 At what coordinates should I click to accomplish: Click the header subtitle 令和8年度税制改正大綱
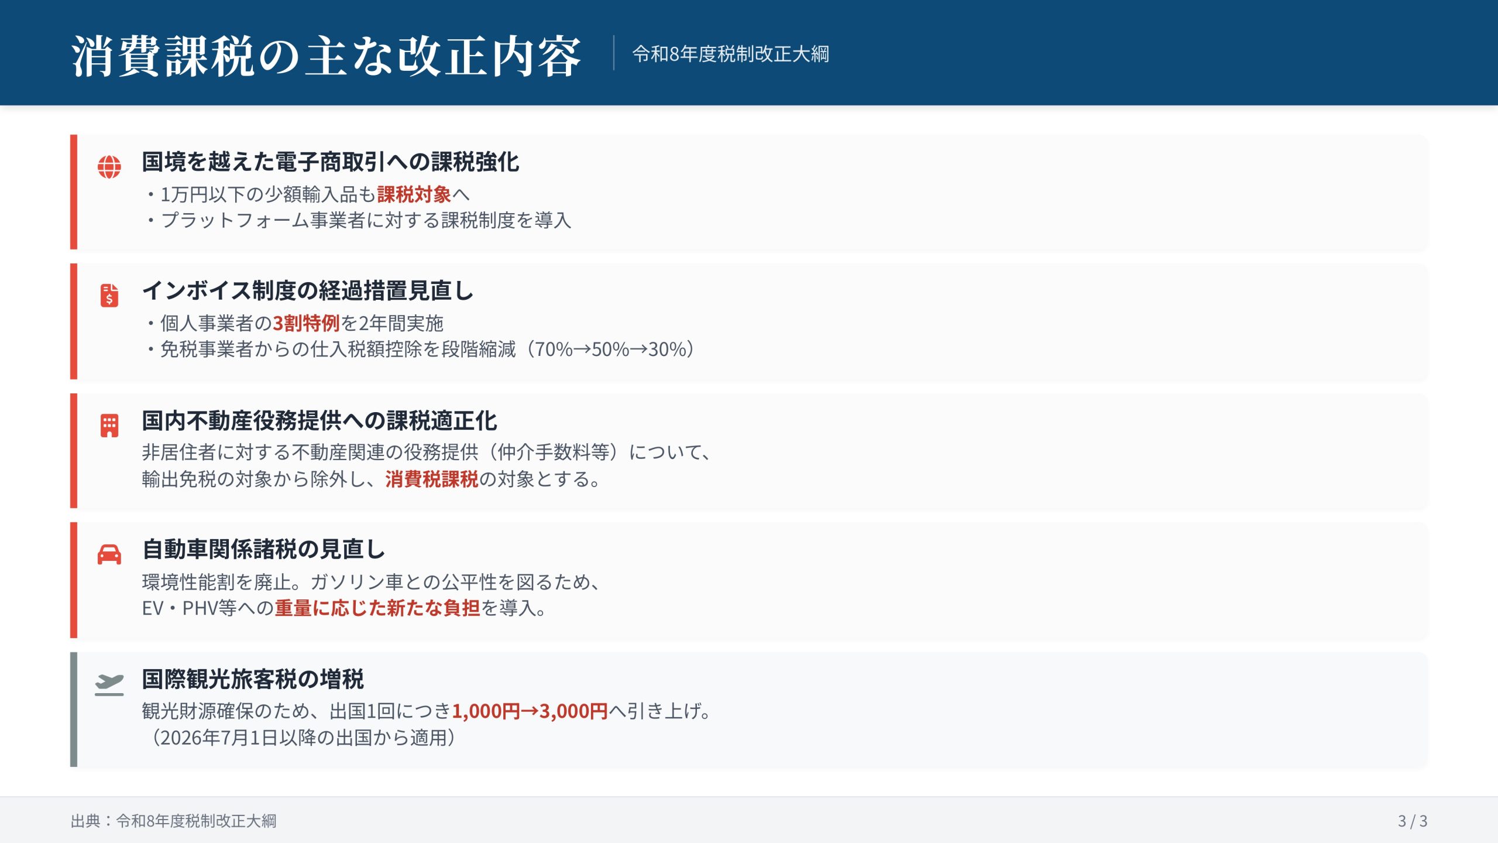pyautogui.click(x=730, y=54)
